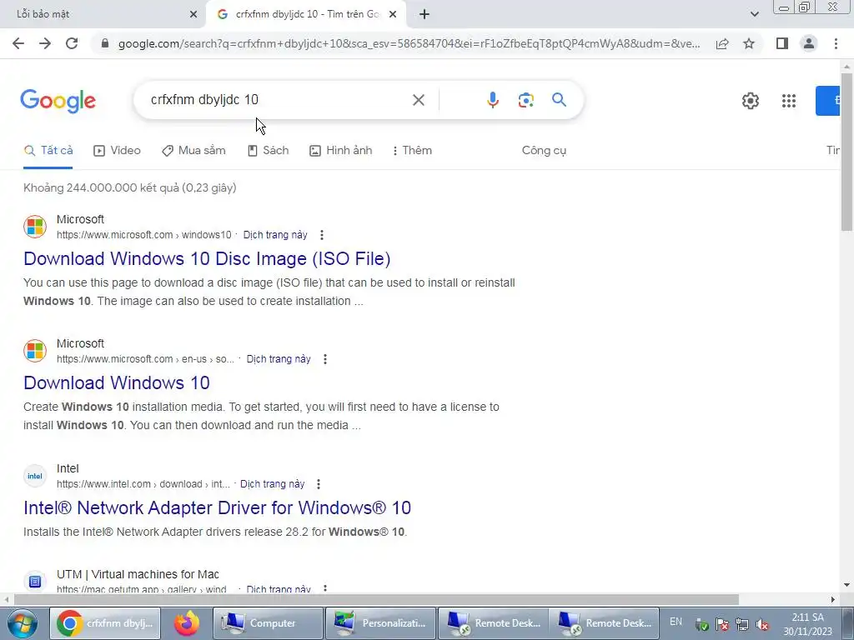Select the 'Tất cả' results tab

[48, 151]
